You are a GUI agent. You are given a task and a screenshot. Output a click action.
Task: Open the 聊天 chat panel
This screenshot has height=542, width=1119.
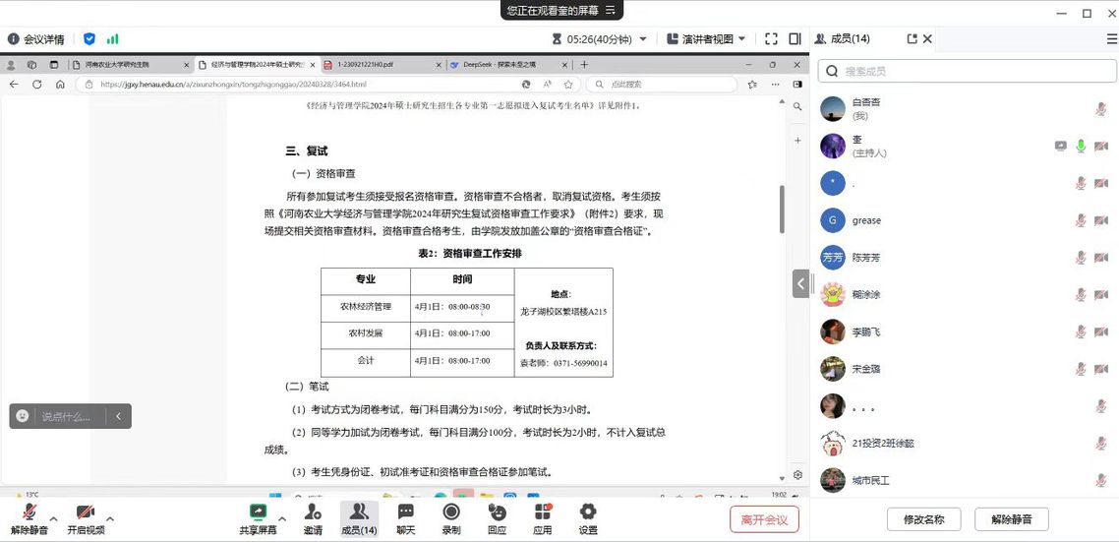405,518
